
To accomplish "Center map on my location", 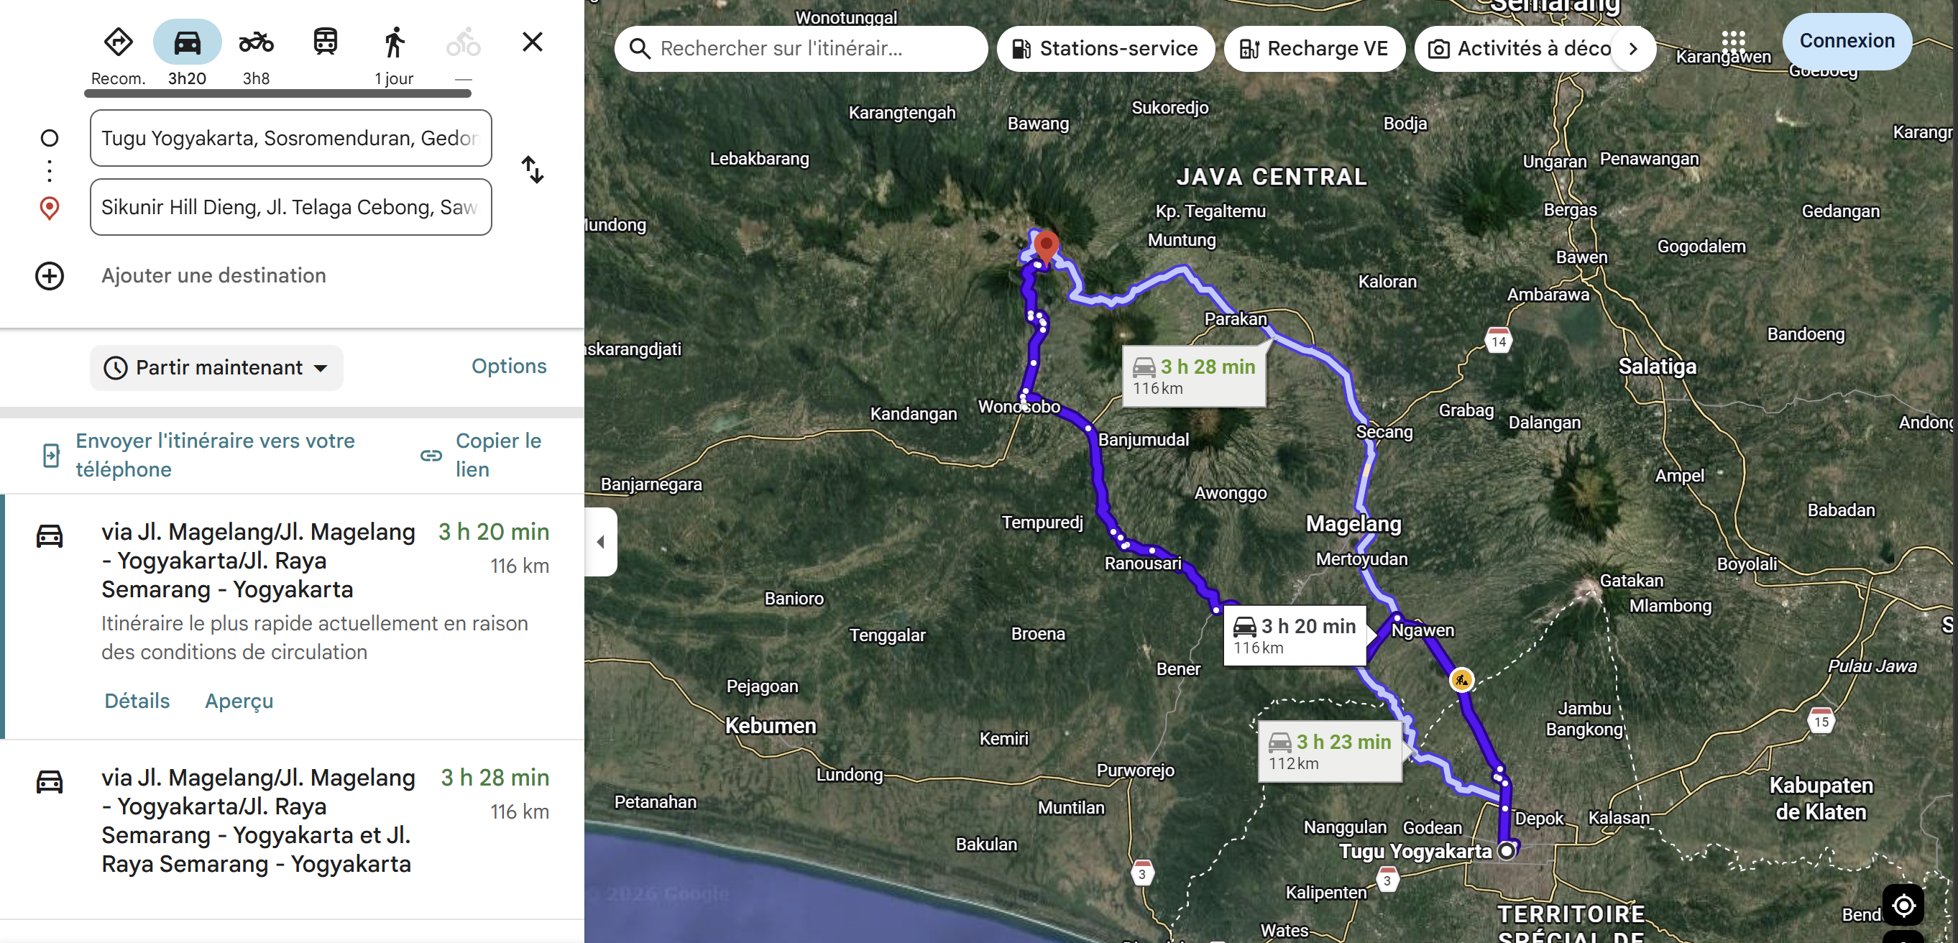I will [x=1903, y=905].
